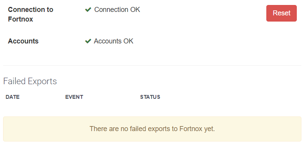Viewport: 306px width, 148px height.
Task: Click the red Reset button
Action: click(281, 13)
